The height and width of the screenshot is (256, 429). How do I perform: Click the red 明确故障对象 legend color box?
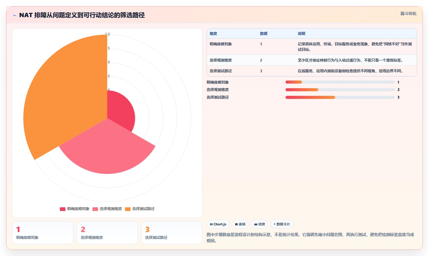coord(63,209)
